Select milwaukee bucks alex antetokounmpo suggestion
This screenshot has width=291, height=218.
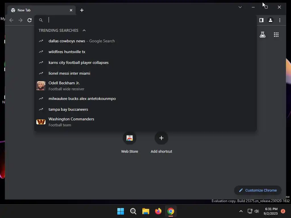145,98
